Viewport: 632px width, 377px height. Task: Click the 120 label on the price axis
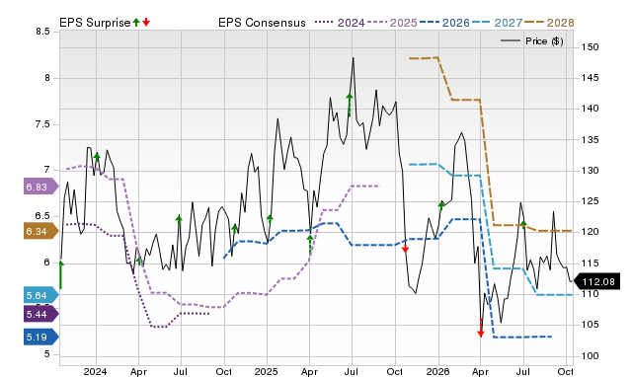click(591, 232)
